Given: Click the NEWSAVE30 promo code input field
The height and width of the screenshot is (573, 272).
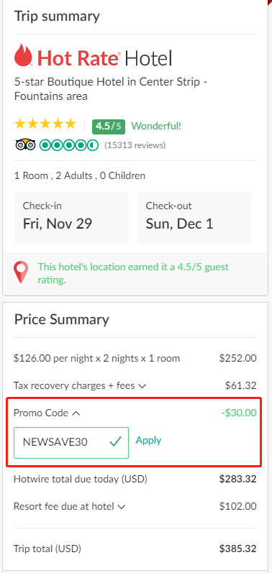Looking at the screenshot, I should (x=71, y=443).
